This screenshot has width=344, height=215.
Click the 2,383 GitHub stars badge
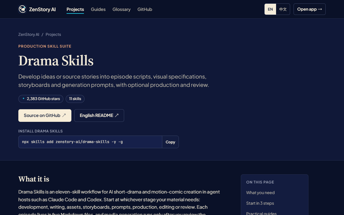[x=41, y=99]
